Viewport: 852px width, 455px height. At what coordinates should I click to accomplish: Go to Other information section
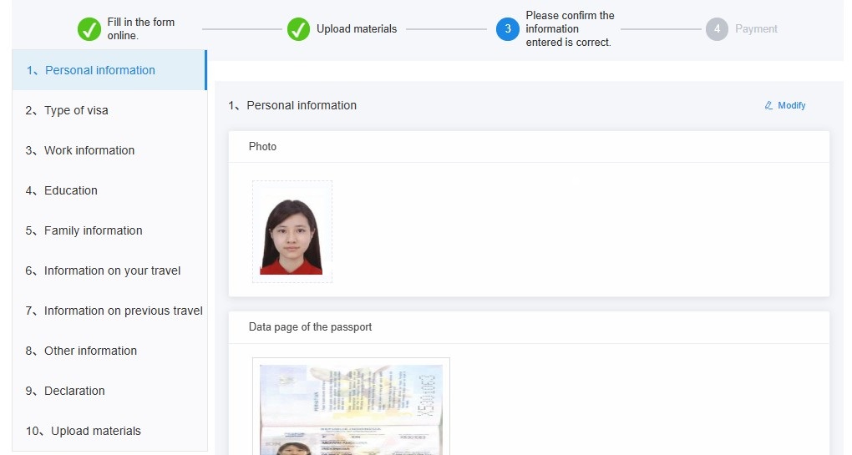[x=90, y=351]
